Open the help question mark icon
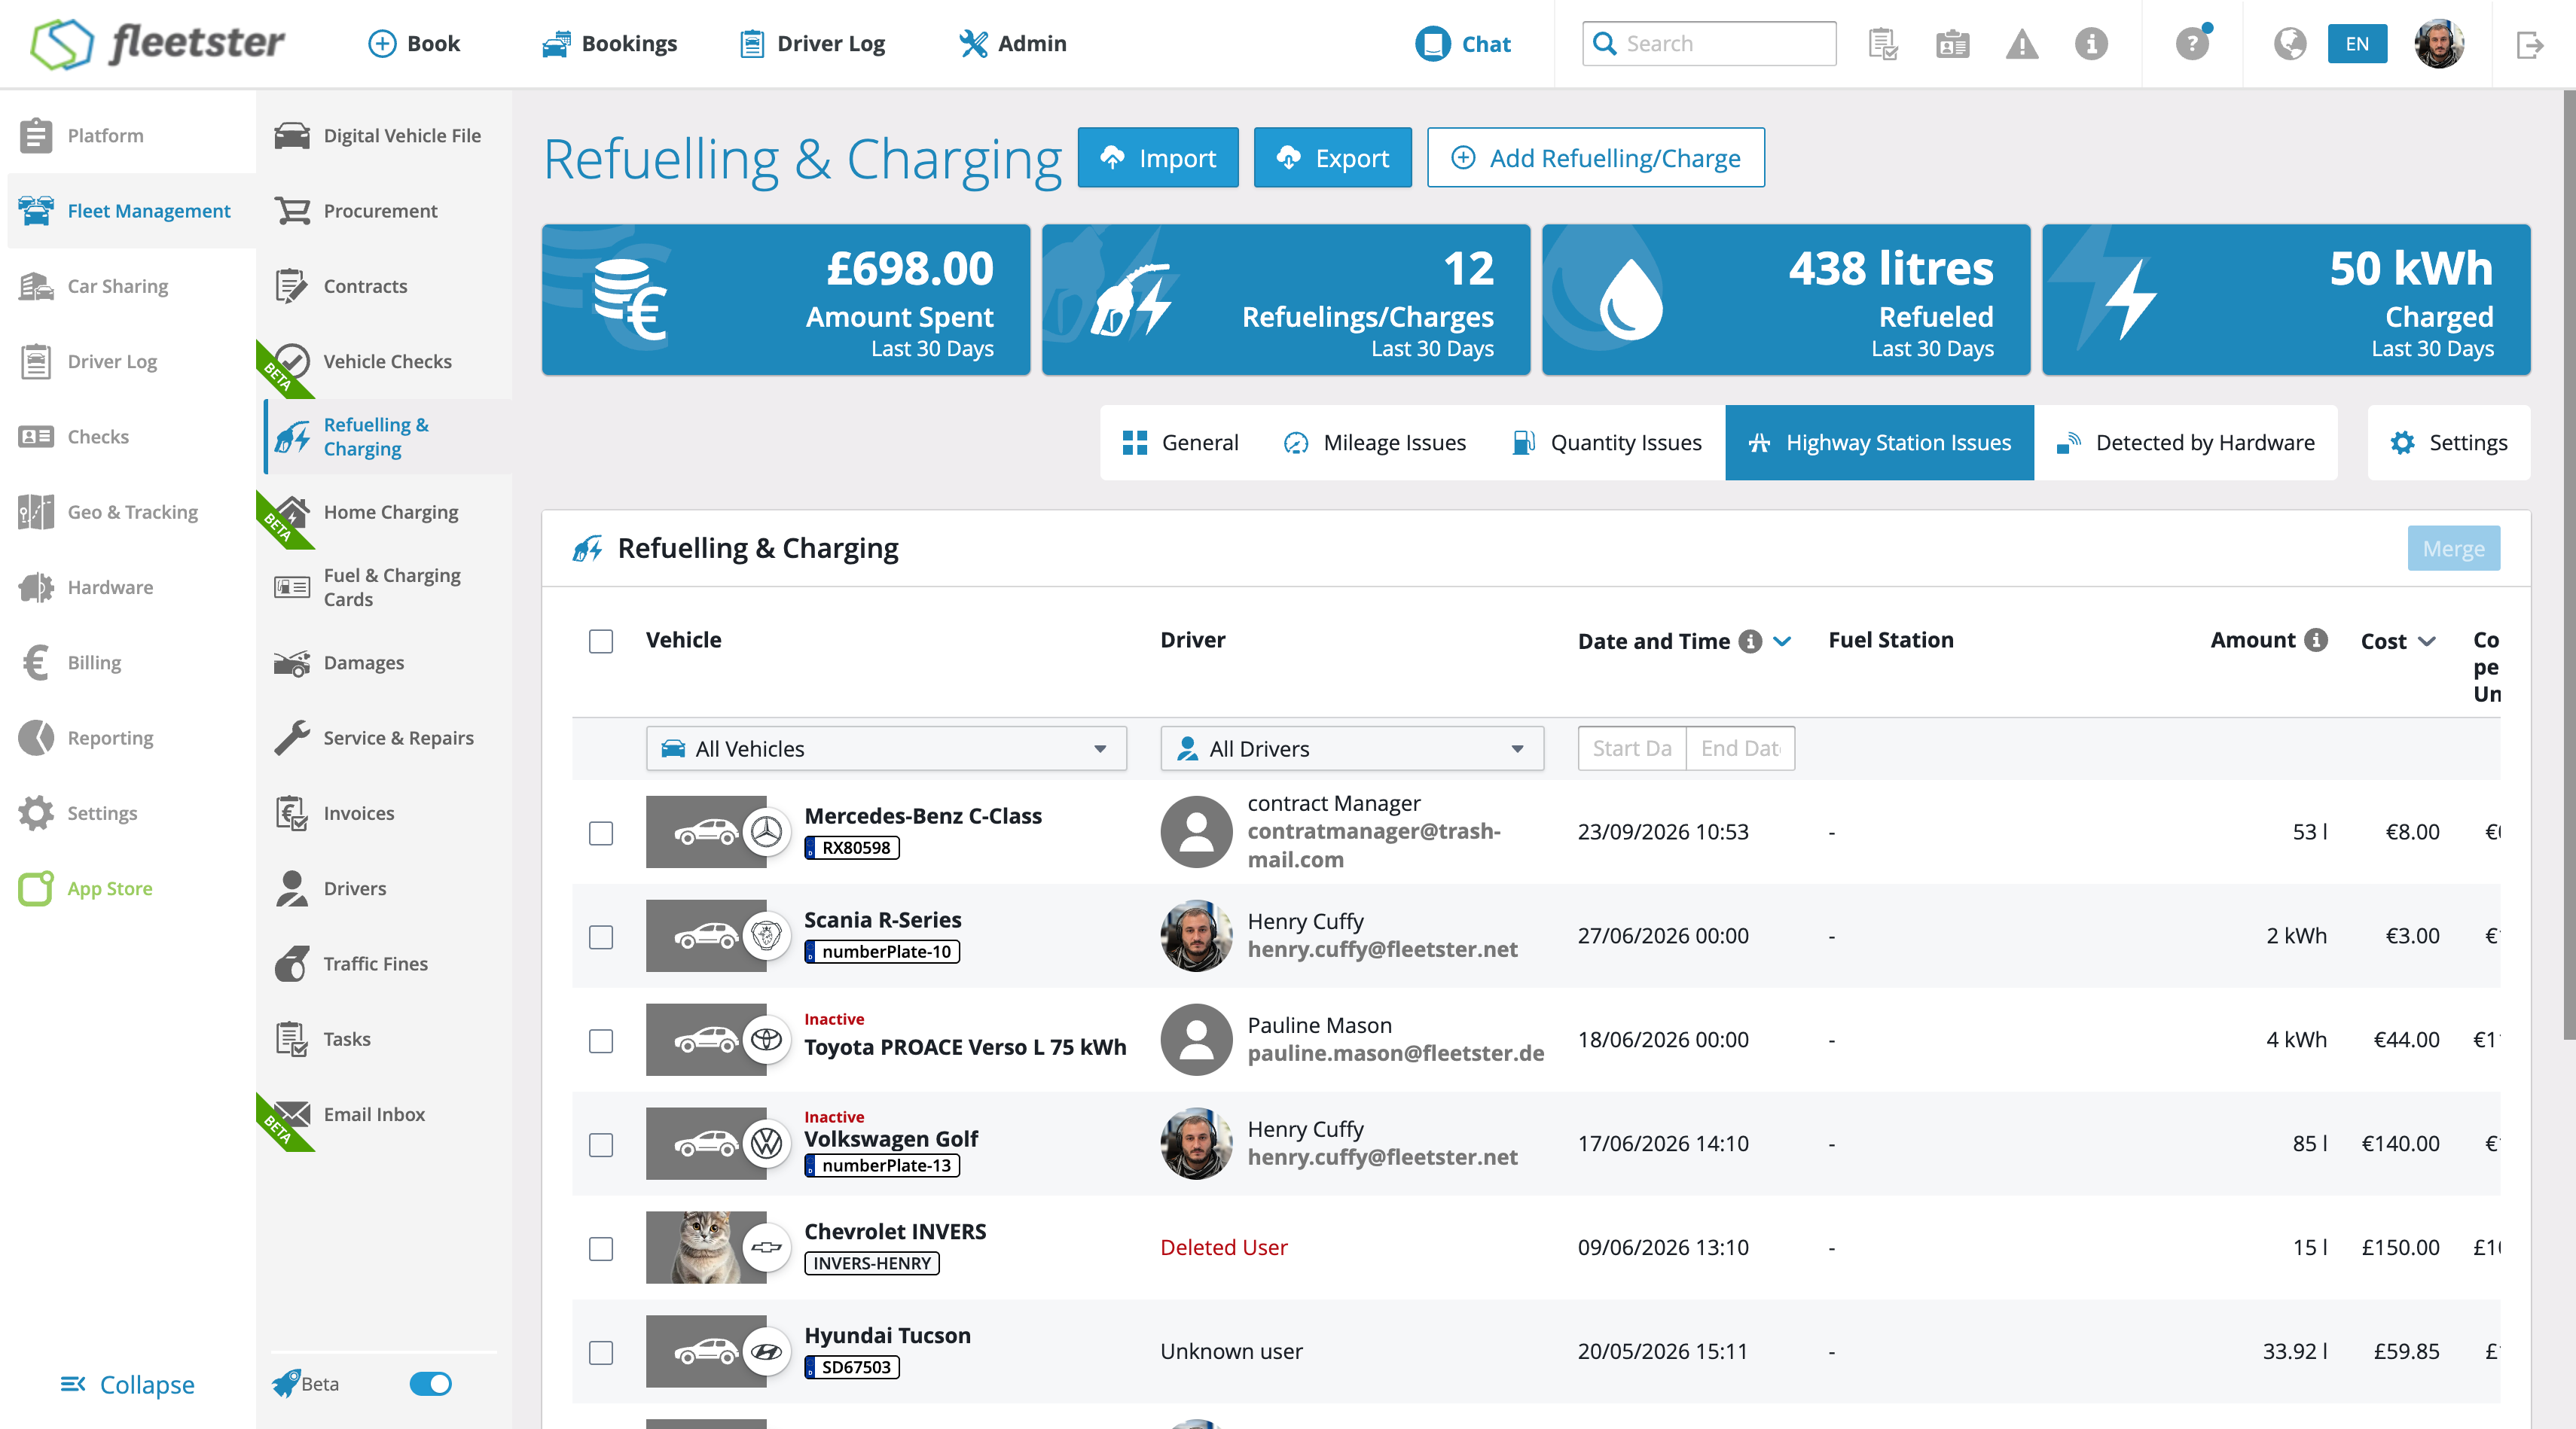 point(2192,44)
